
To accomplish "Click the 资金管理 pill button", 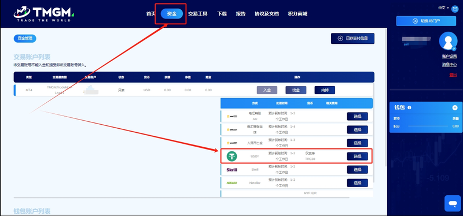I will [x=25, y=38].
